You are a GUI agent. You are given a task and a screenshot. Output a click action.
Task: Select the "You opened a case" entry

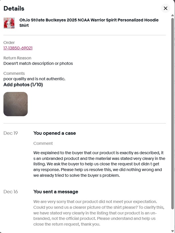click(55, 133)
